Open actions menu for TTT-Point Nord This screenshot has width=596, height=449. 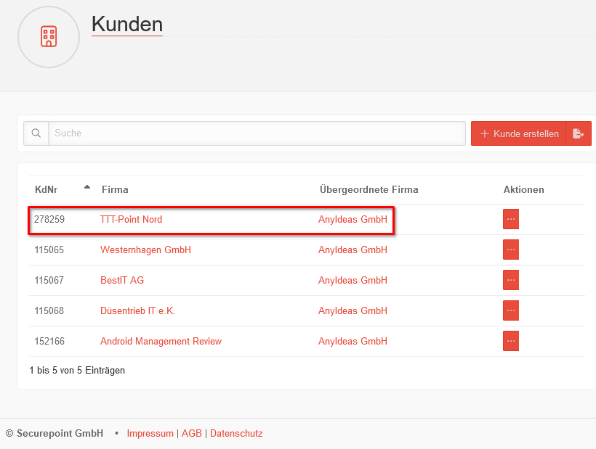(511, 219)
